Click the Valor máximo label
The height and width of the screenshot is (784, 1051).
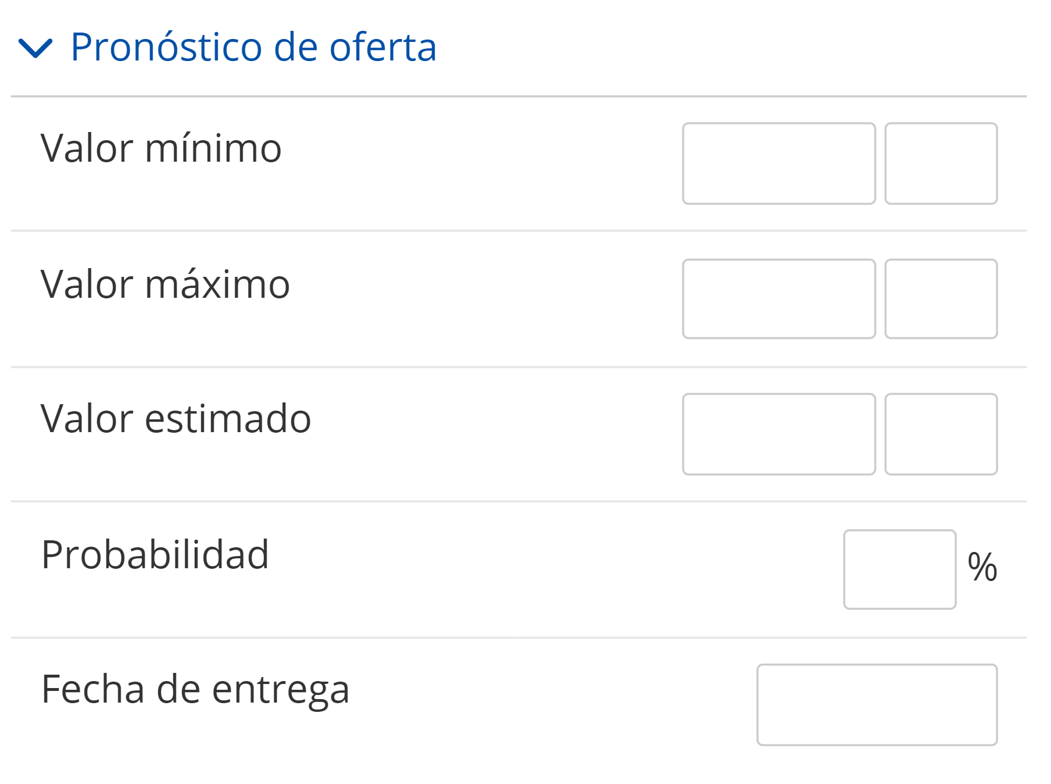pos(165,284)
